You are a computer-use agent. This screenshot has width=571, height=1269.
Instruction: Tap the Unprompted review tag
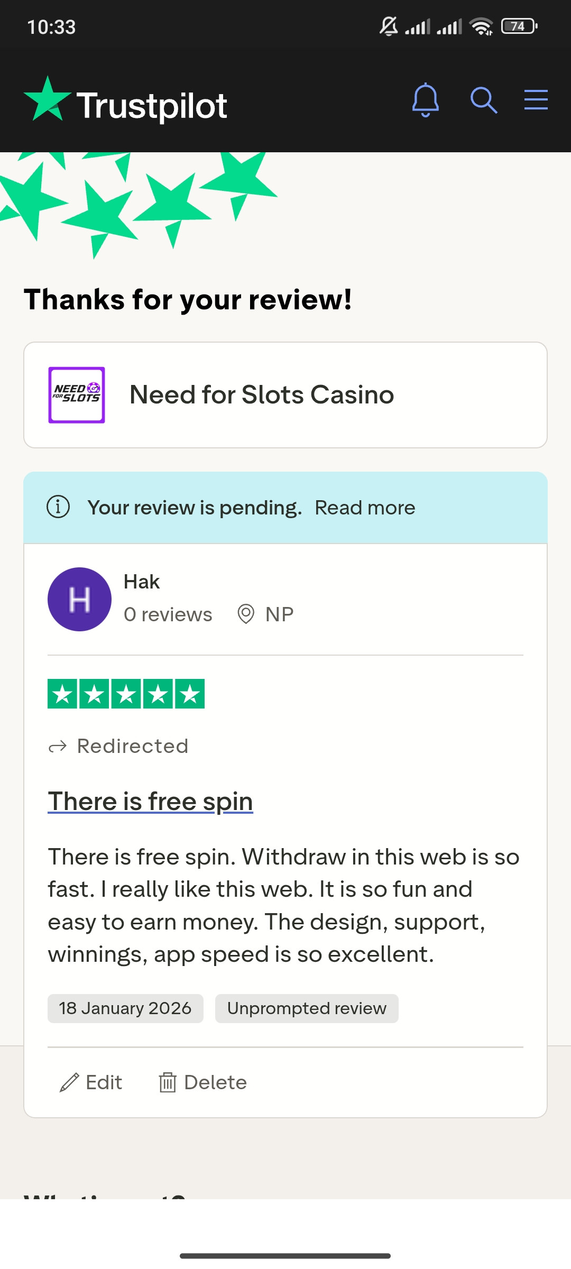click(307, 1008)
